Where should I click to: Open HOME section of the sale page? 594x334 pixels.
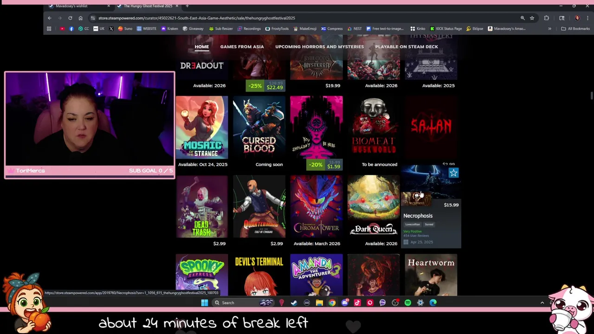click(x=201, y=46)
